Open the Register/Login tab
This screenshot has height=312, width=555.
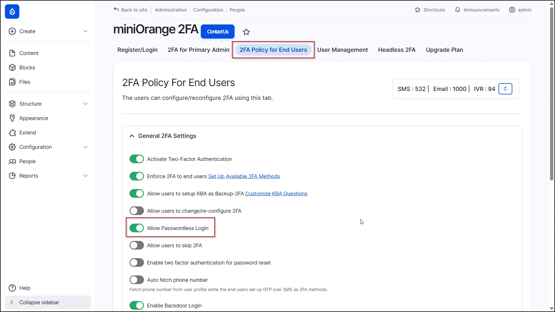137,50
